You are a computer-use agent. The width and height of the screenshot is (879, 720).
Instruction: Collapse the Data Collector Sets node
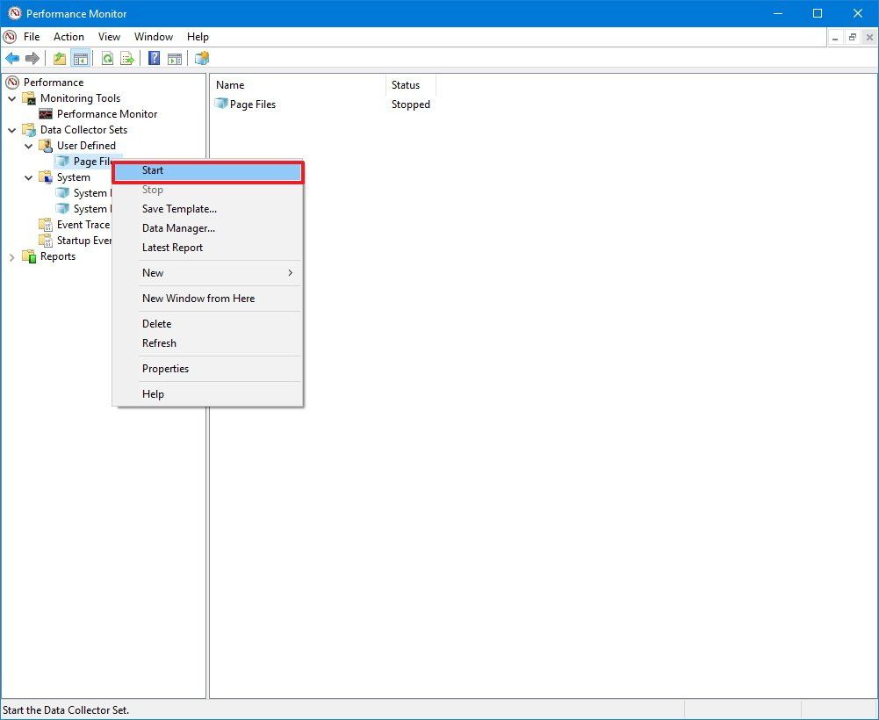(11, 129)
